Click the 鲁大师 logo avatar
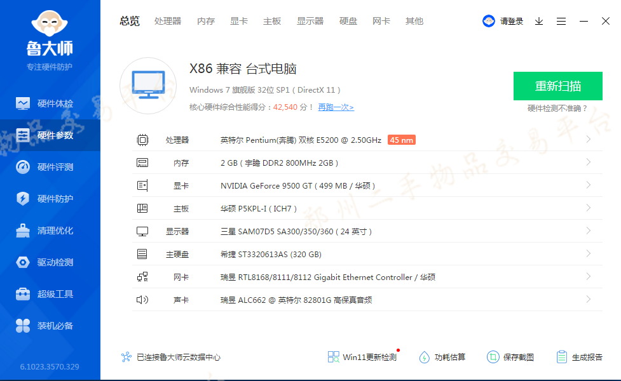The image size is (621, 381). coord(50,23)
